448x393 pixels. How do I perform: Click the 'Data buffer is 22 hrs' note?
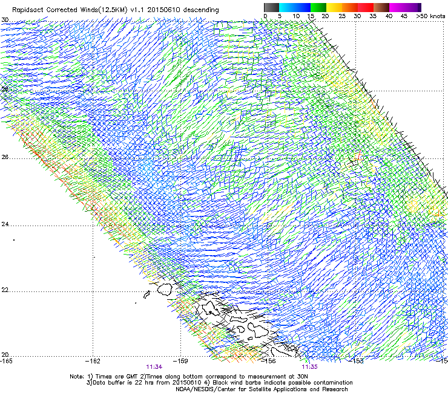(x=219, y=383)
